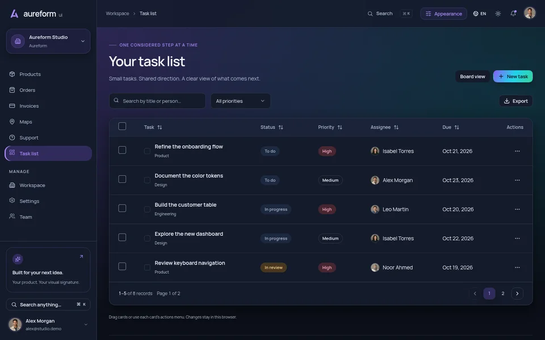This screenshot has width=545, height=340.
Task: Sort by the Priority column arrows
Action: [339, 127]
